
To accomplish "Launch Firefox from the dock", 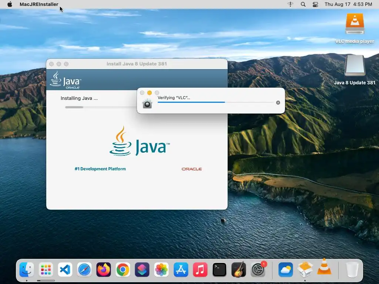I will pyautogui.click(x=104, y=270).
